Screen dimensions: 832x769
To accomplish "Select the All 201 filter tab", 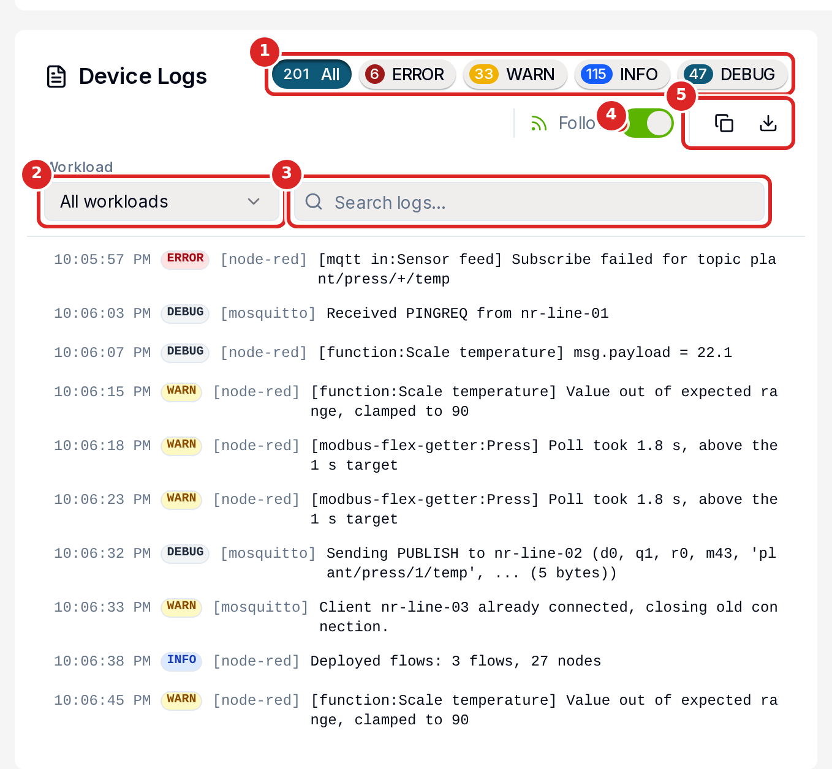I will coord(311,74).
